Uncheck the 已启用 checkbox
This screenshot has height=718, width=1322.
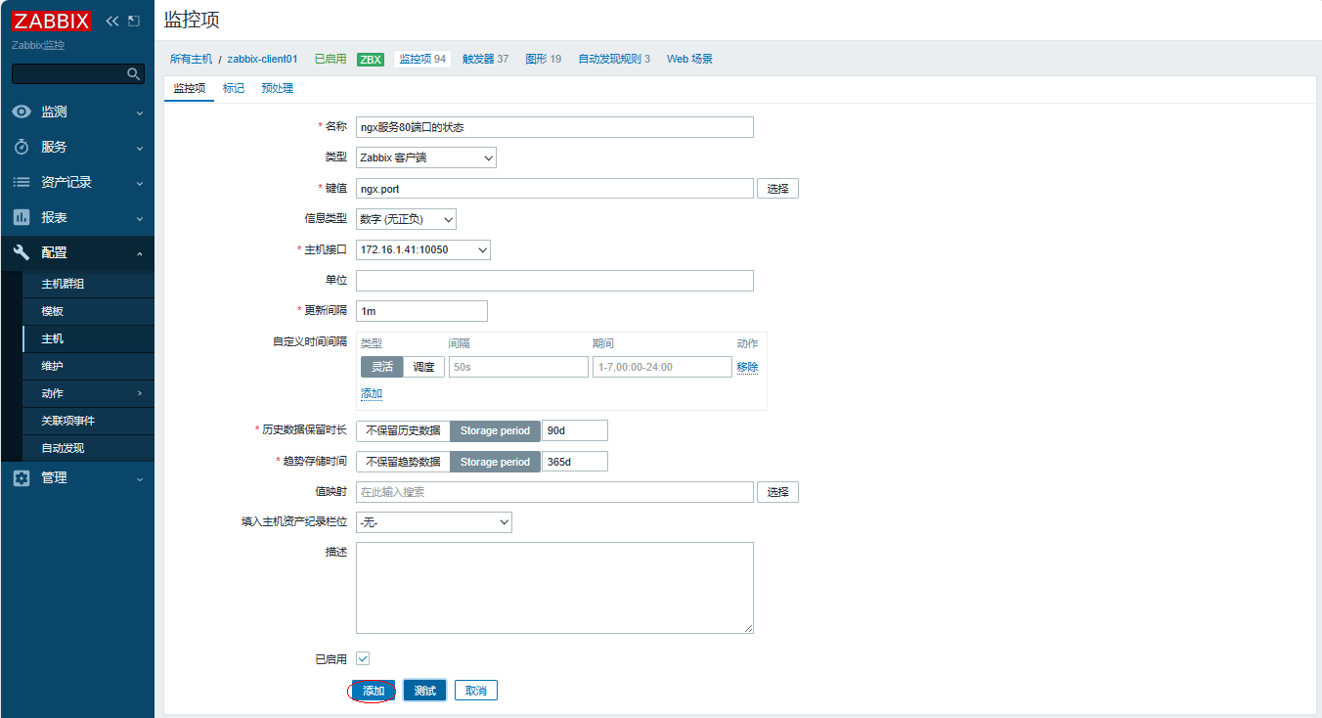(x=363, y=659)
